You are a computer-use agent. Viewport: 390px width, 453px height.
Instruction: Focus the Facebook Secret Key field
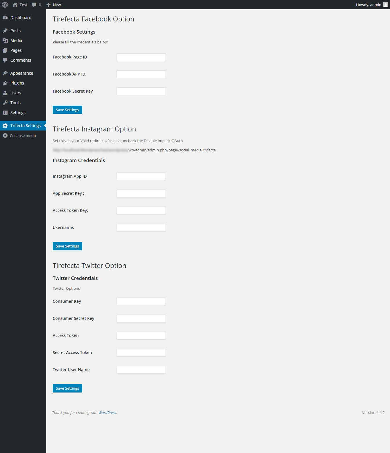141,91
